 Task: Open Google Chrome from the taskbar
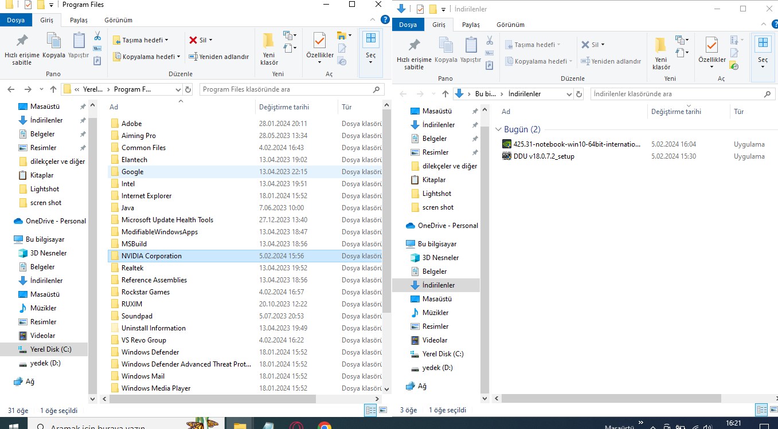325,425
